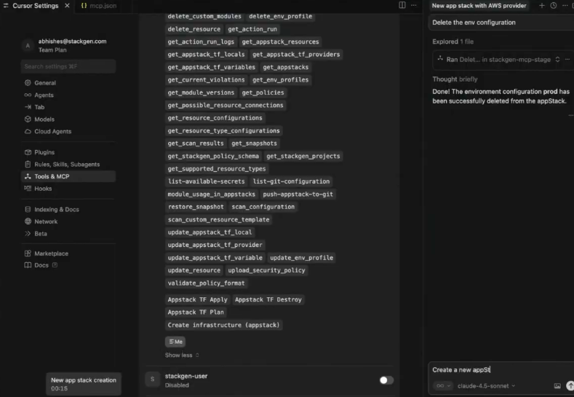Click the Agents infinity icon
Viewport: 574px width, 397px height.
28,95
